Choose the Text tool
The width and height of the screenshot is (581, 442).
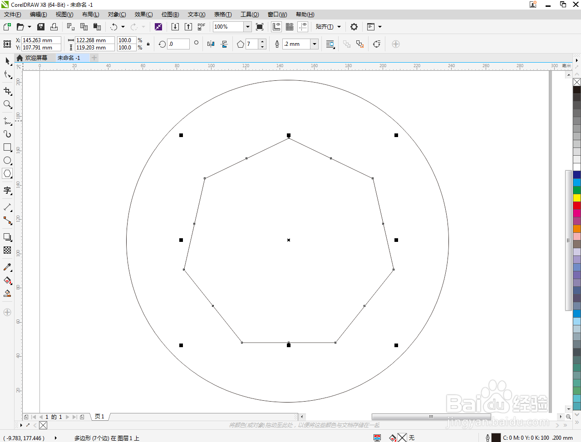(x=7, y=190)
